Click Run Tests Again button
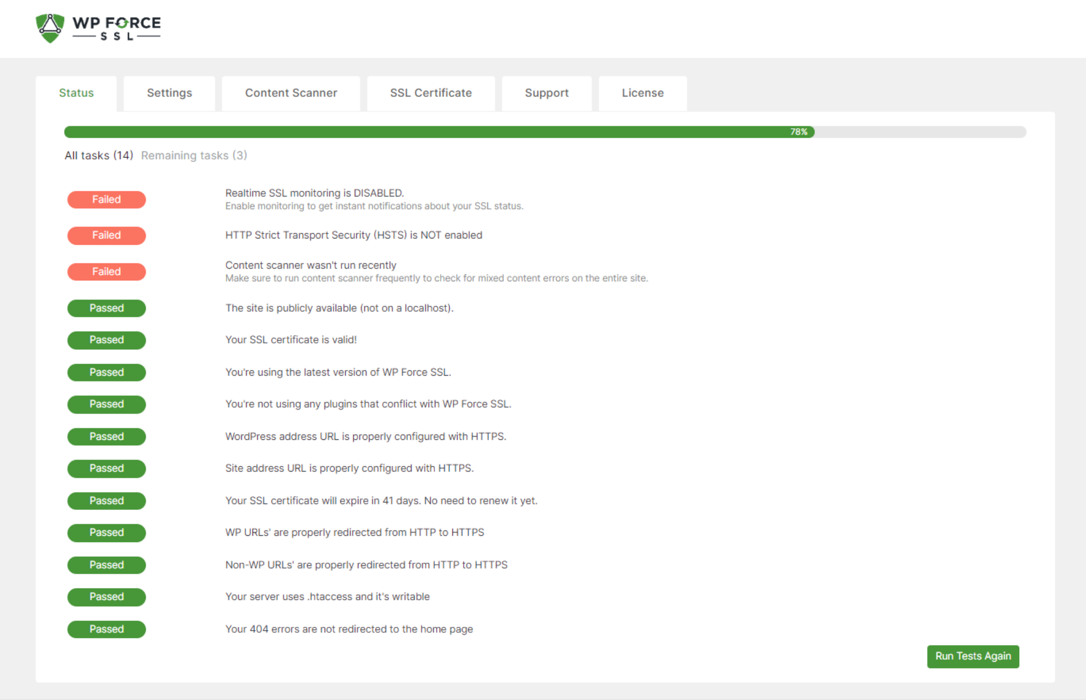Image resolution: width=1086 pixels, height=700 pixels. click(x=973, y=656)
